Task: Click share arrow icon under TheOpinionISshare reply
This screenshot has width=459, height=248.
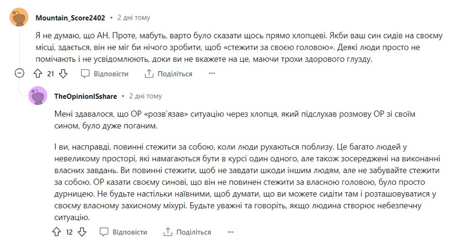Action: point(168,232)
